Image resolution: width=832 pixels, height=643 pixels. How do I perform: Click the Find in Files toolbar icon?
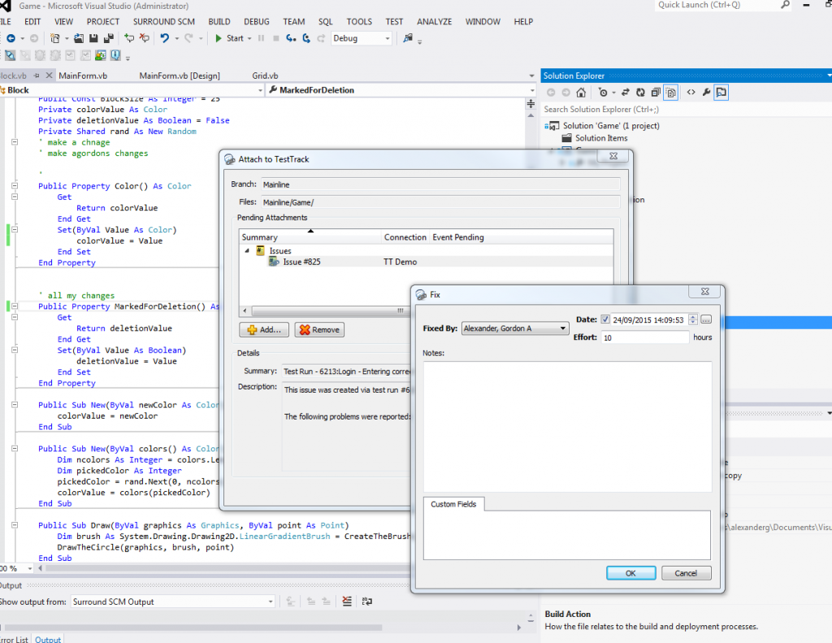(408, 38)
